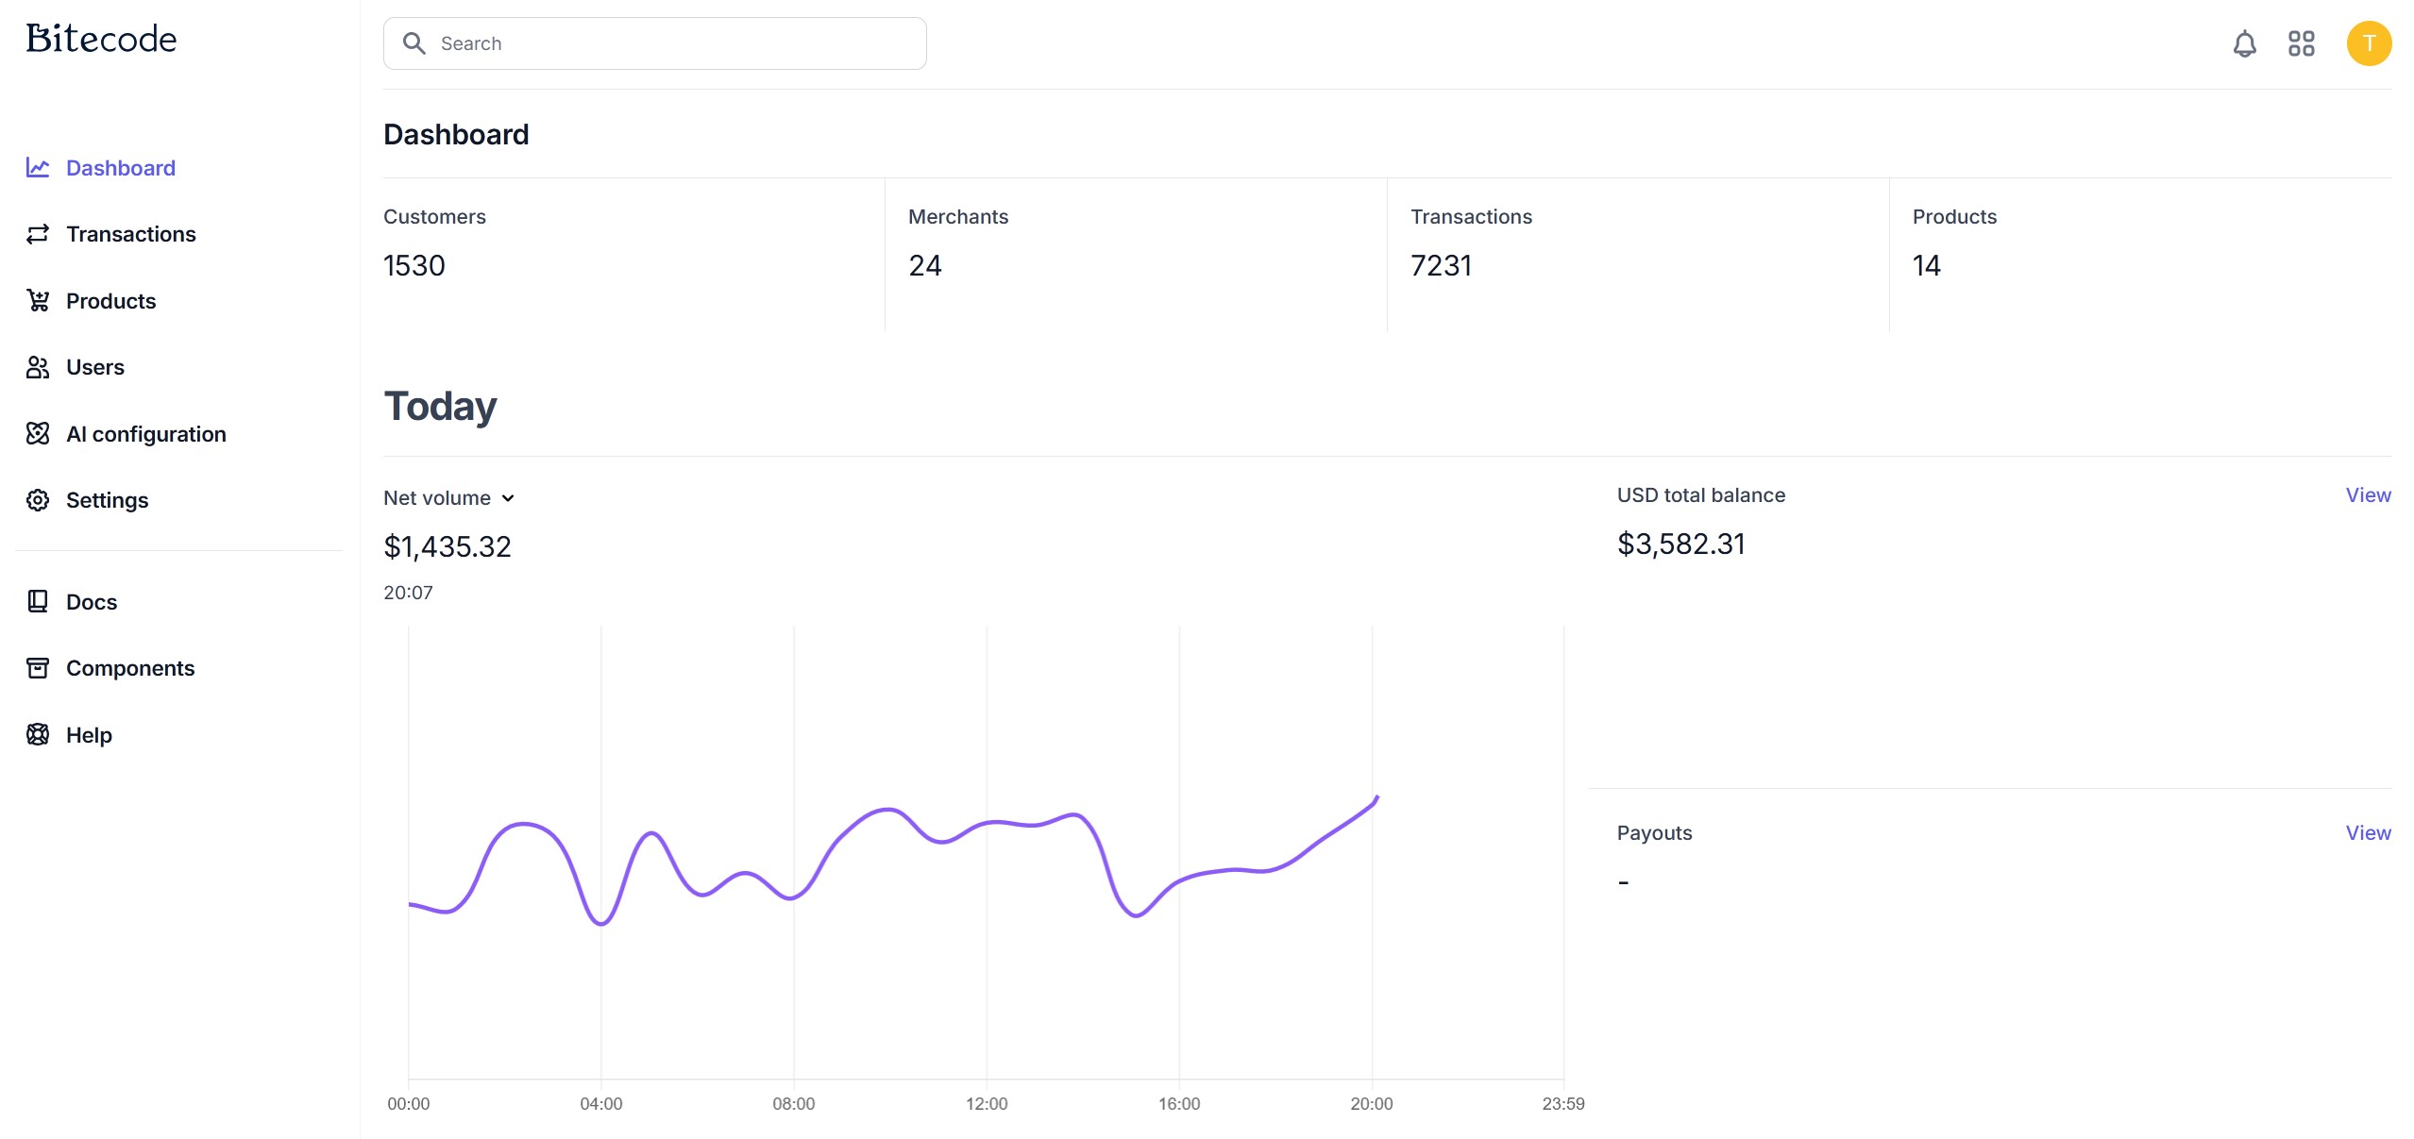Open the Users menu item
Screen dimensions: 2414x1139
click(x=94, y=367)
